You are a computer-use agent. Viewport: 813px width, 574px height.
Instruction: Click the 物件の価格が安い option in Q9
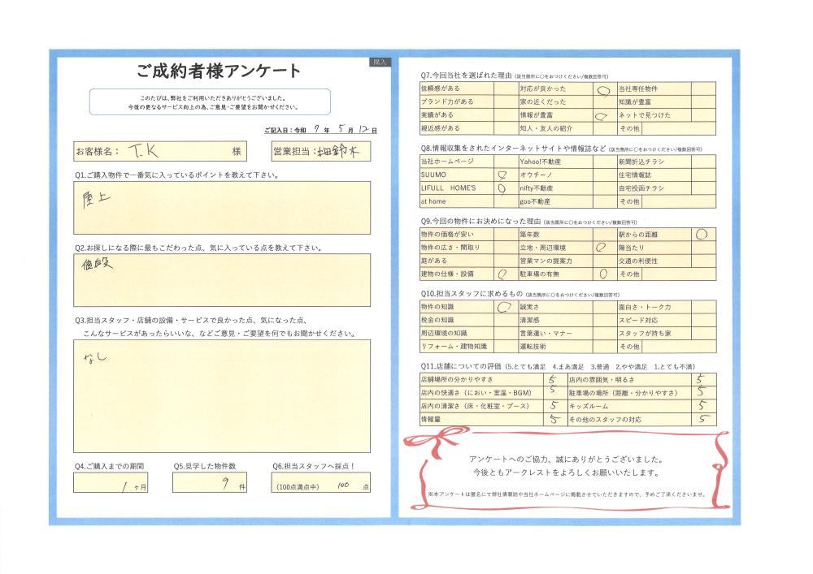tap(447, 235)
